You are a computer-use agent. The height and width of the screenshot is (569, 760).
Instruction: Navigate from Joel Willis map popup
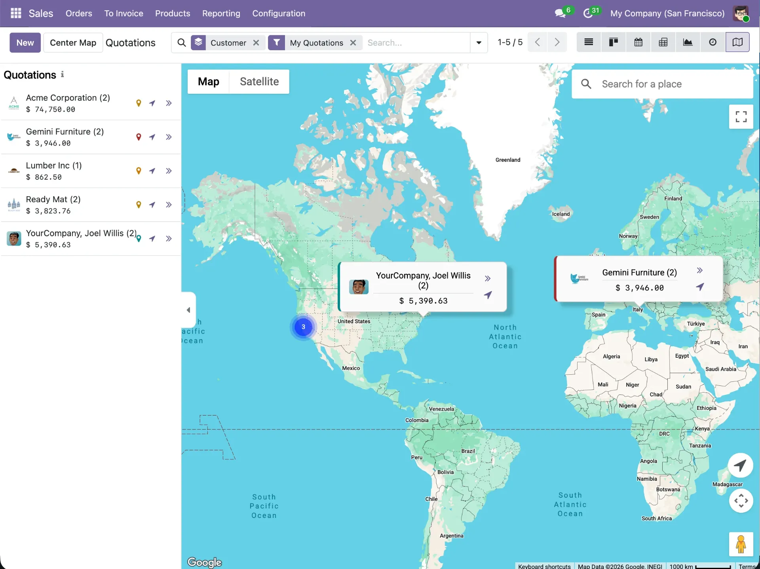coord(488,295)
